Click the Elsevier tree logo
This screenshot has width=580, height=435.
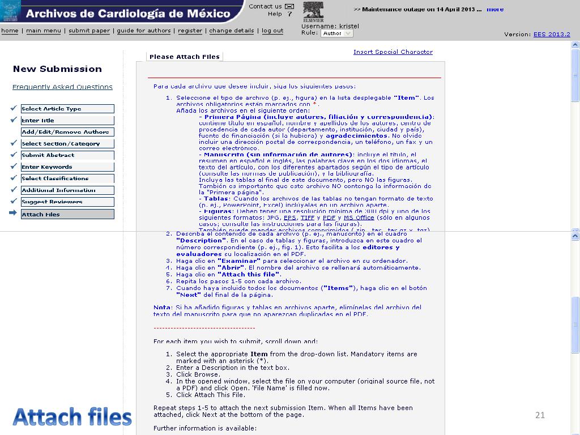(x=313, y=11)
